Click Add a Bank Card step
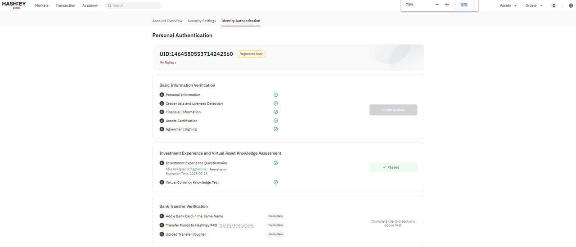 194,216
